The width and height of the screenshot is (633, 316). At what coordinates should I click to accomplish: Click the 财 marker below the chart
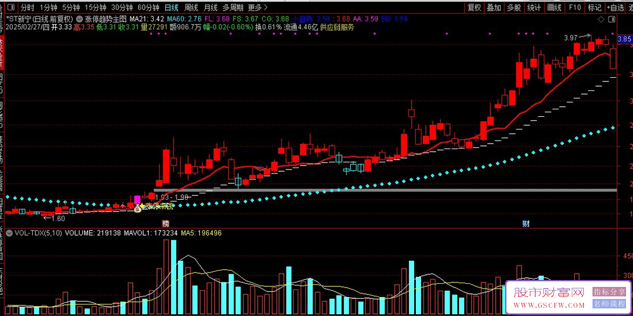(x=525, y=223)
